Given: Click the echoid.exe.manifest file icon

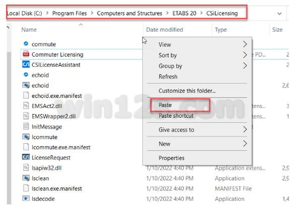Looking at the screenshot, I should (26, 95).
